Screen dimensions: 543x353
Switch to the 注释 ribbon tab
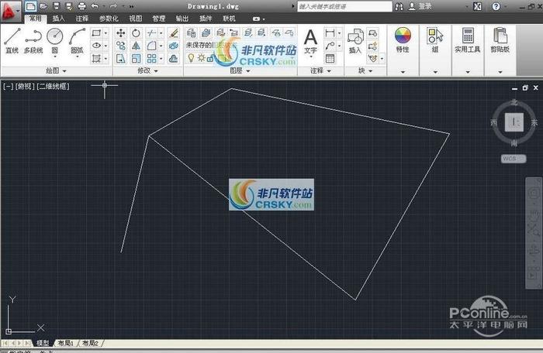[x=82, y=19]
